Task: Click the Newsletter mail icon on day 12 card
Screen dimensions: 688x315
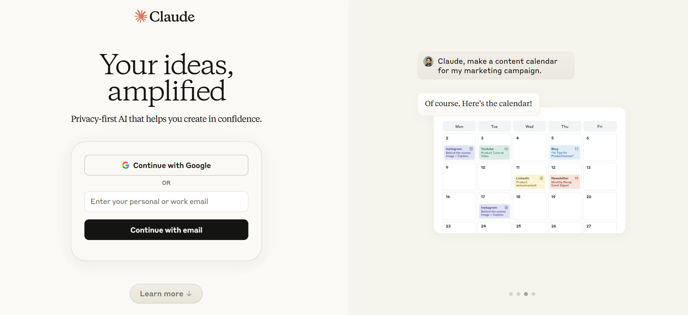Action: pyautogui.click(x=577, y=178)
